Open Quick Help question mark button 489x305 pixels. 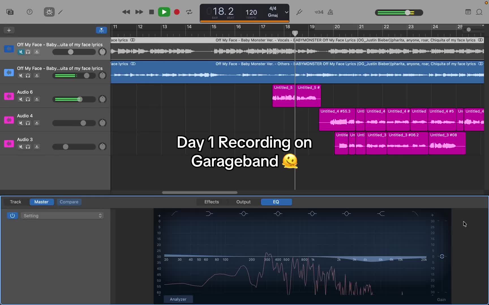point(29,12)
